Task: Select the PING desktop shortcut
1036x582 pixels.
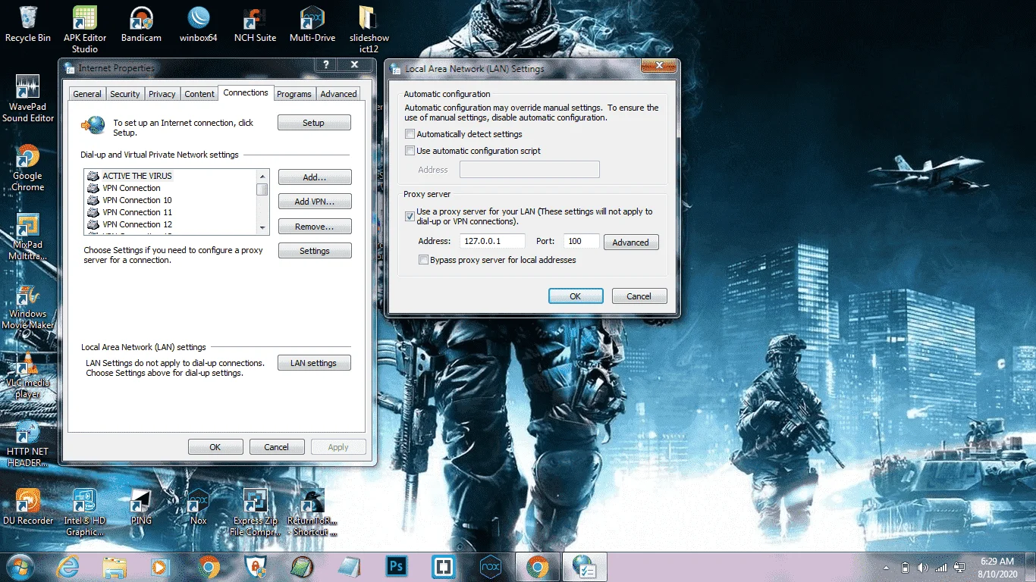Action: pos(142,507)
